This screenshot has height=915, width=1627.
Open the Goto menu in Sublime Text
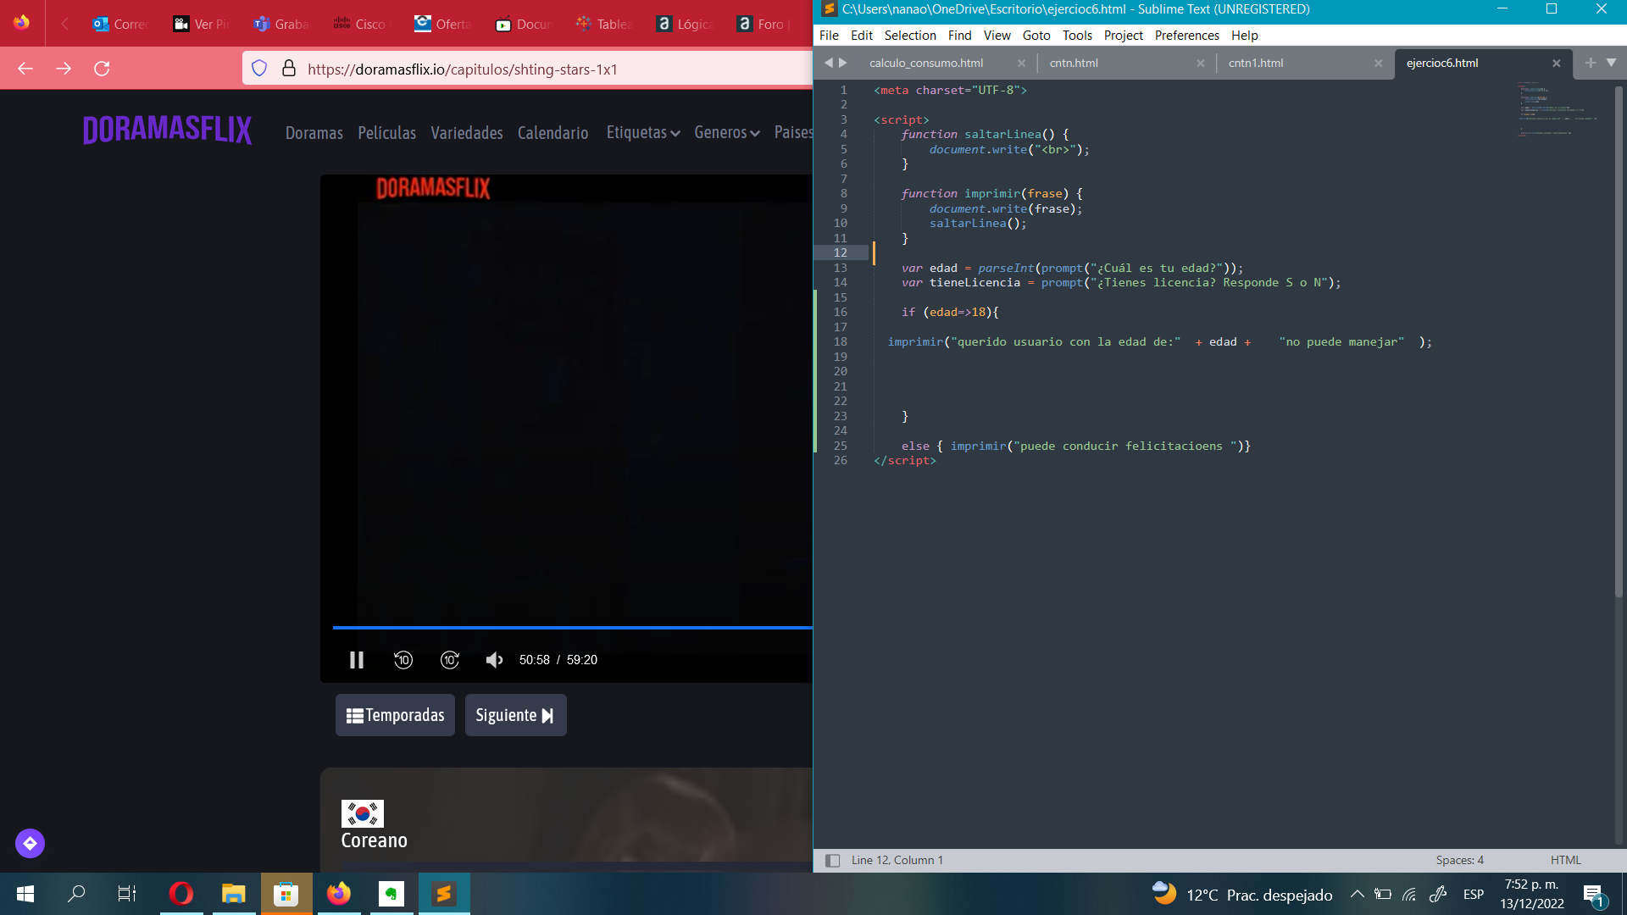pyautogui.click(x=1036, y=36)
